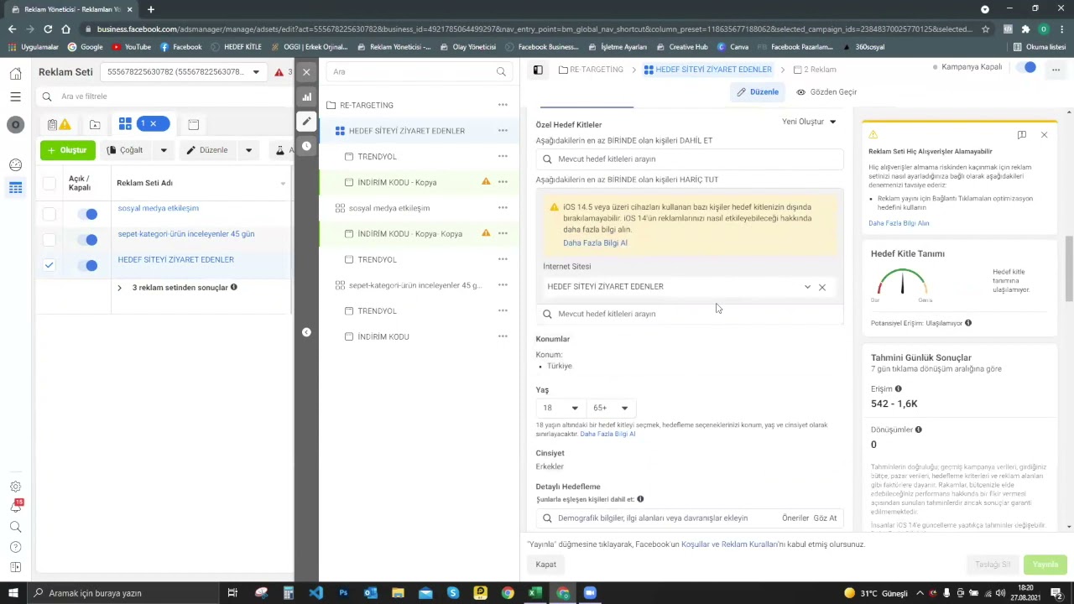Image resolution: width=1074 pixels, height=604 pixels.
Task: Toggle the panel layout icon next to RE-TARGETING breadcrumb
Action: point(538,70)
